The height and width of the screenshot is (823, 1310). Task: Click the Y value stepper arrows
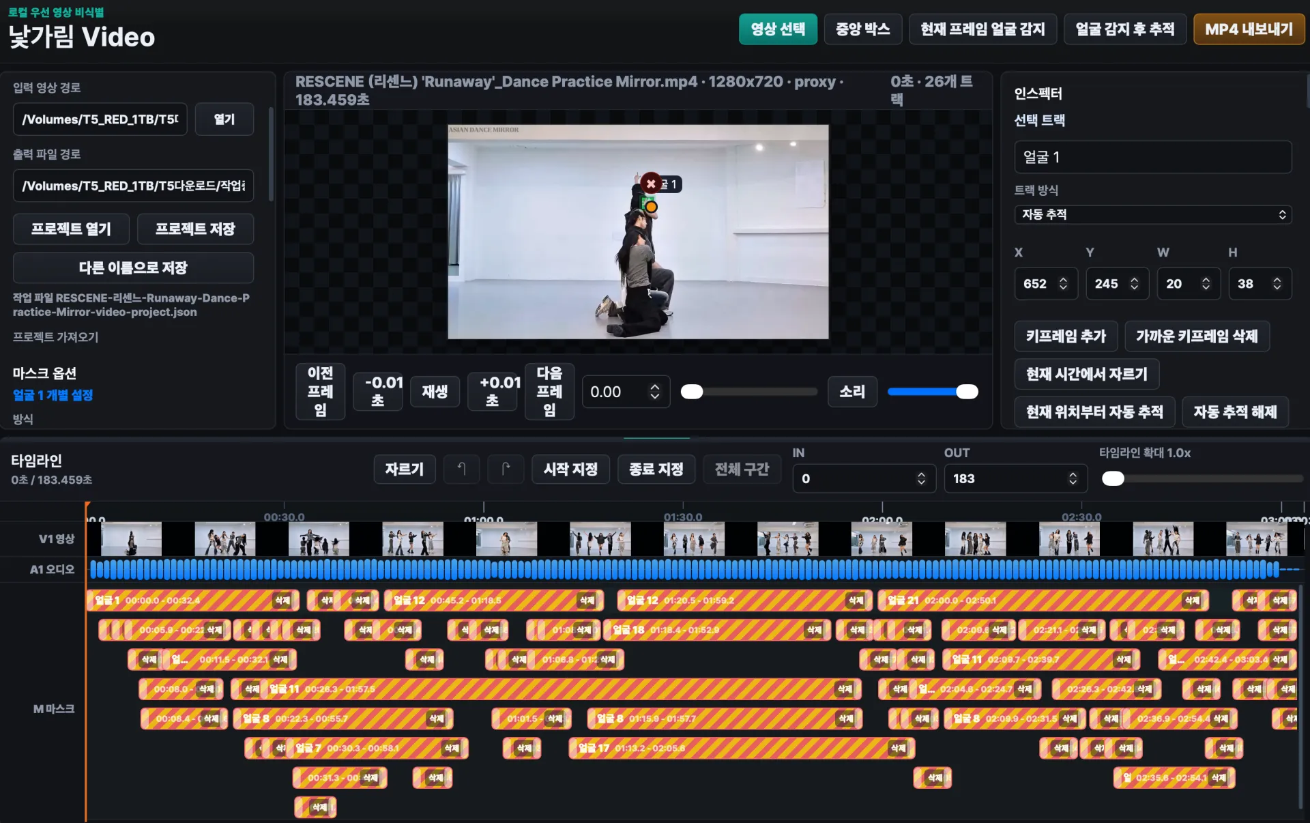click(1134, 284)
